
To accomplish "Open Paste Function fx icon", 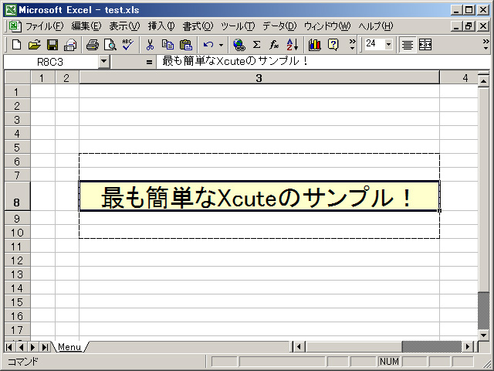I will 274,45.
